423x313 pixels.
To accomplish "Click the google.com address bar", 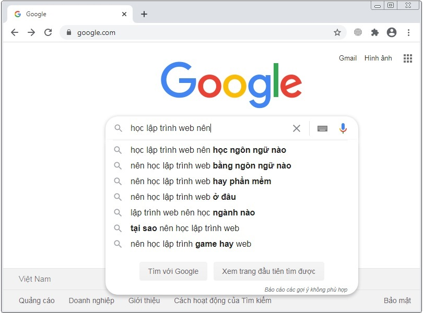I will click(198, 32).
